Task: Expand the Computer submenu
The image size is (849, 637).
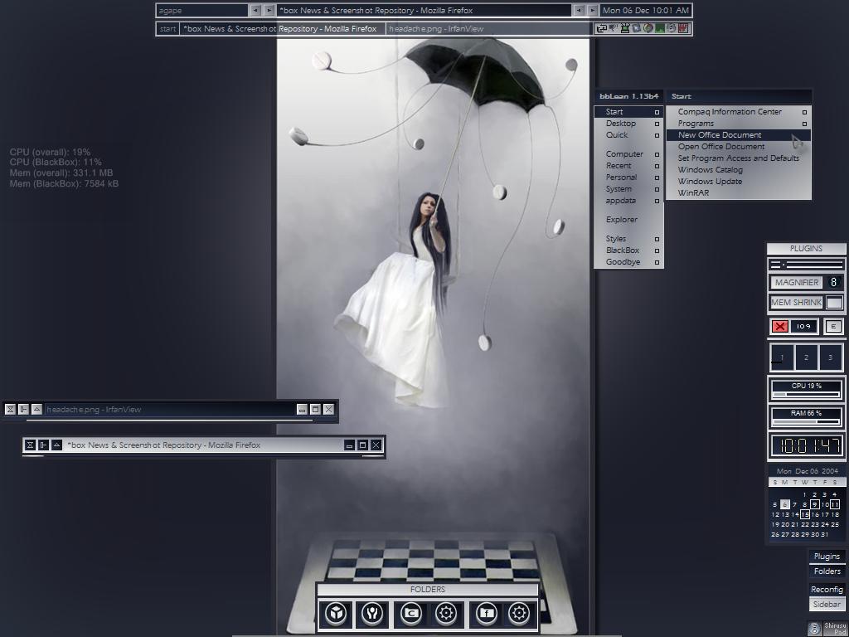Action: point(628,154)
